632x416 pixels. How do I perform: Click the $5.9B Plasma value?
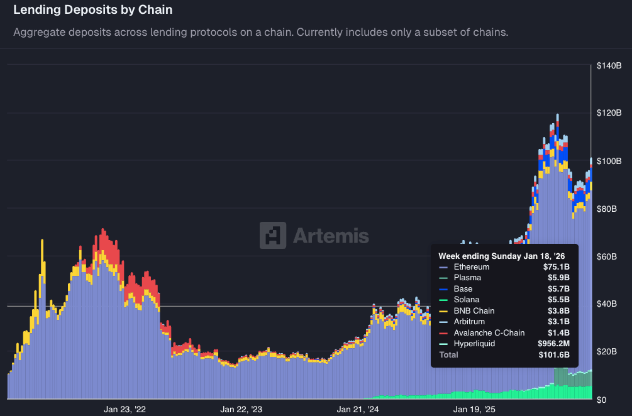pos(558,278)
